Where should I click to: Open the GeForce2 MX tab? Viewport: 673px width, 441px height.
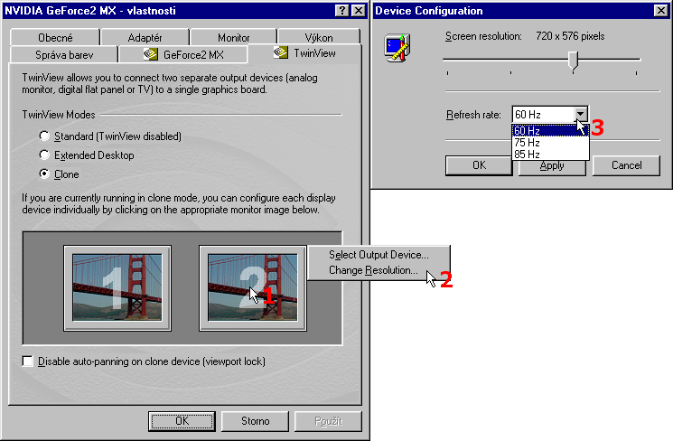click(183, 54)
